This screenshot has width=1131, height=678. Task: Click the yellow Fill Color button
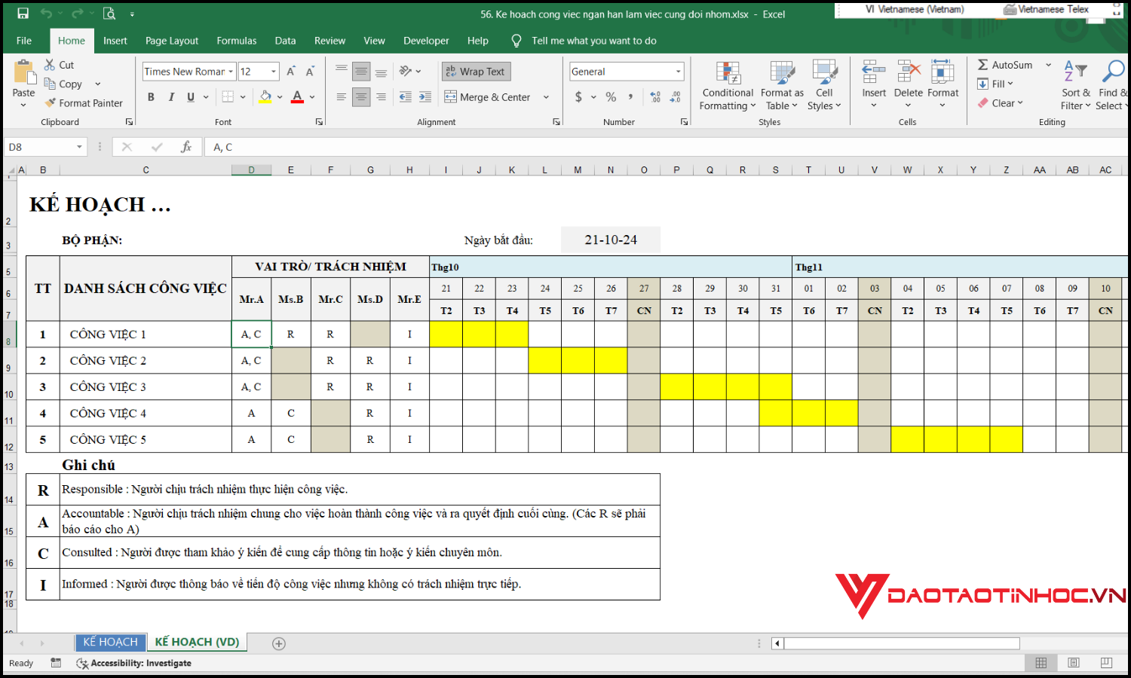[265, 97]
